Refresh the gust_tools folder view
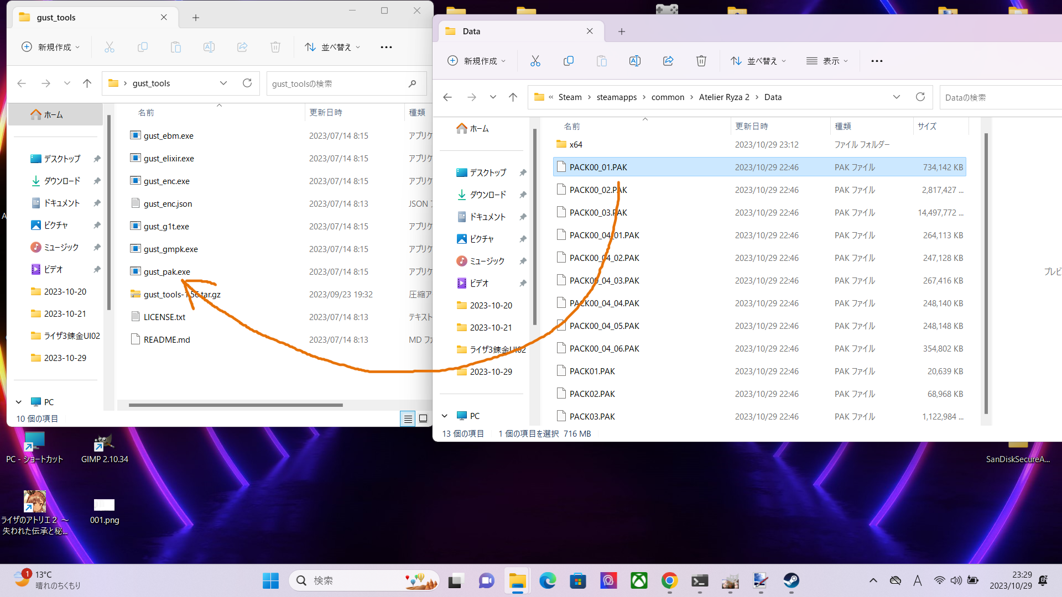Viewport: 1062px width, 597px height. pyautogui.click(x=247, y=83)
